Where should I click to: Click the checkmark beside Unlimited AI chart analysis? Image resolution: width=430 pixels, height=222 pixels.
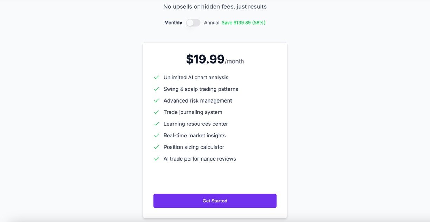click(156, 77)
